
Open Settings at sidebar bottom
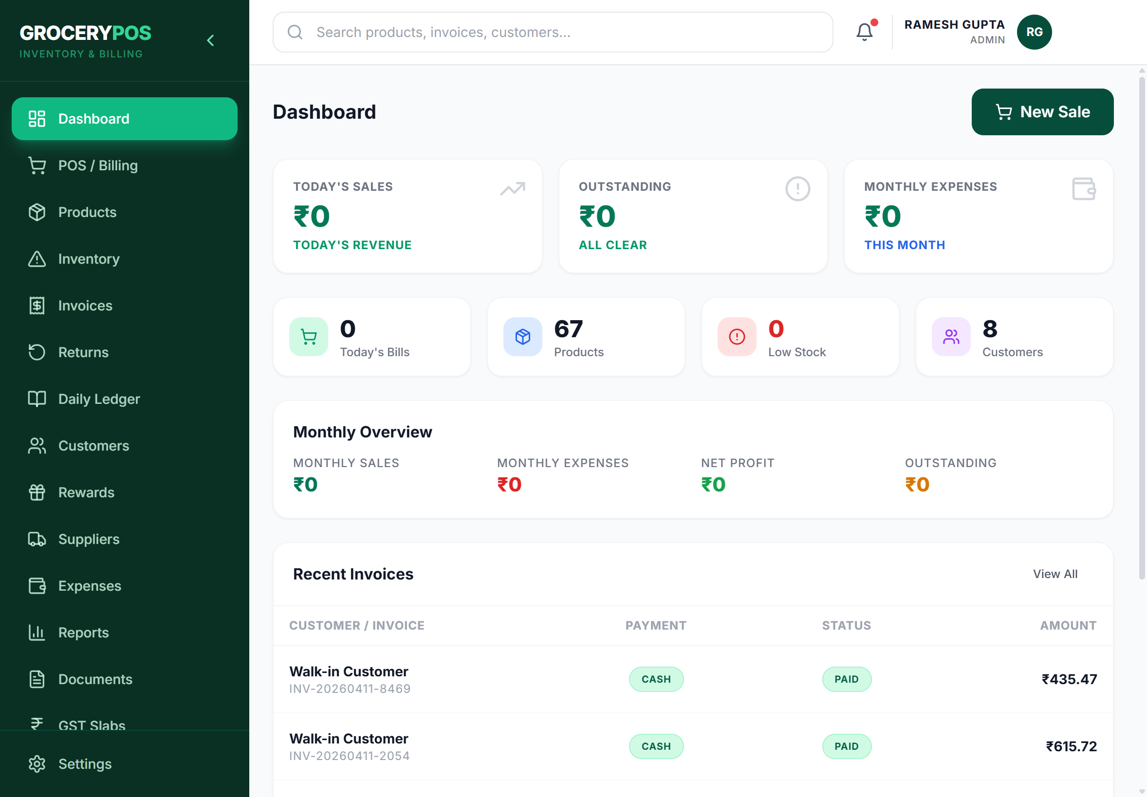[x=125, y=764]
